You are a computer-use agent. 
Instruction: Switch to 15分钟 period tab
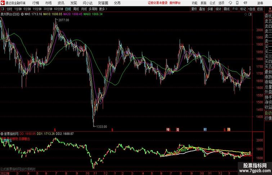37,9
